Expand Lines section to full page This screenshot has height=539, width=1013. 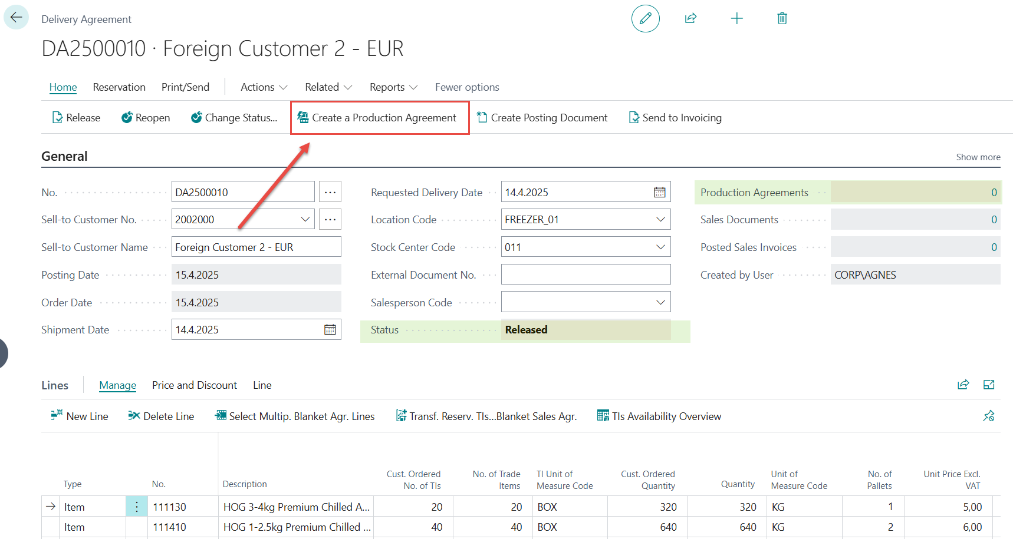[989, 385]
